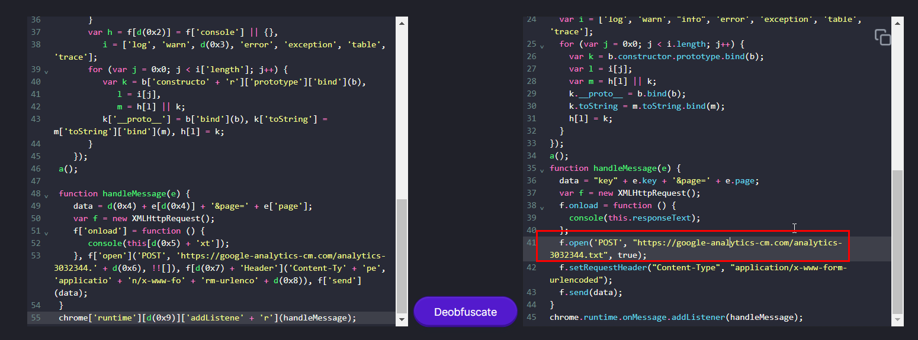Click "application/x-www-form-" string in output
918x340 pixels.
click(789, 268)
